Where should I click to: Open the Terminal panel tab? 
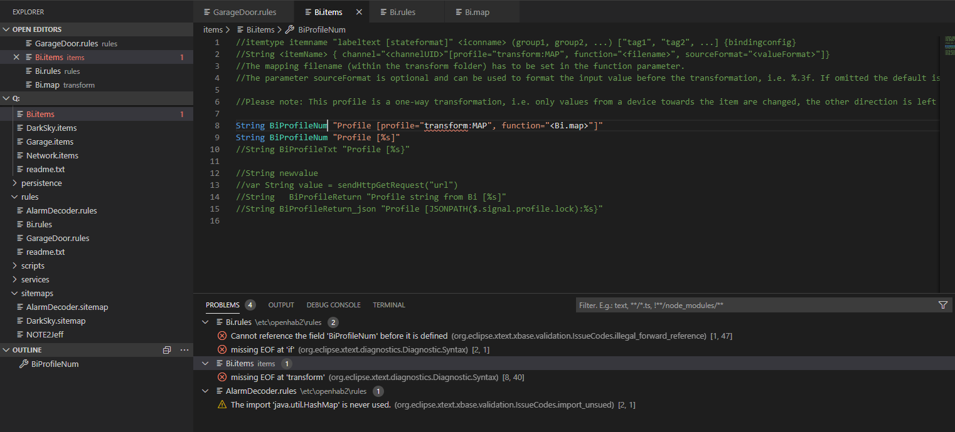389,305
